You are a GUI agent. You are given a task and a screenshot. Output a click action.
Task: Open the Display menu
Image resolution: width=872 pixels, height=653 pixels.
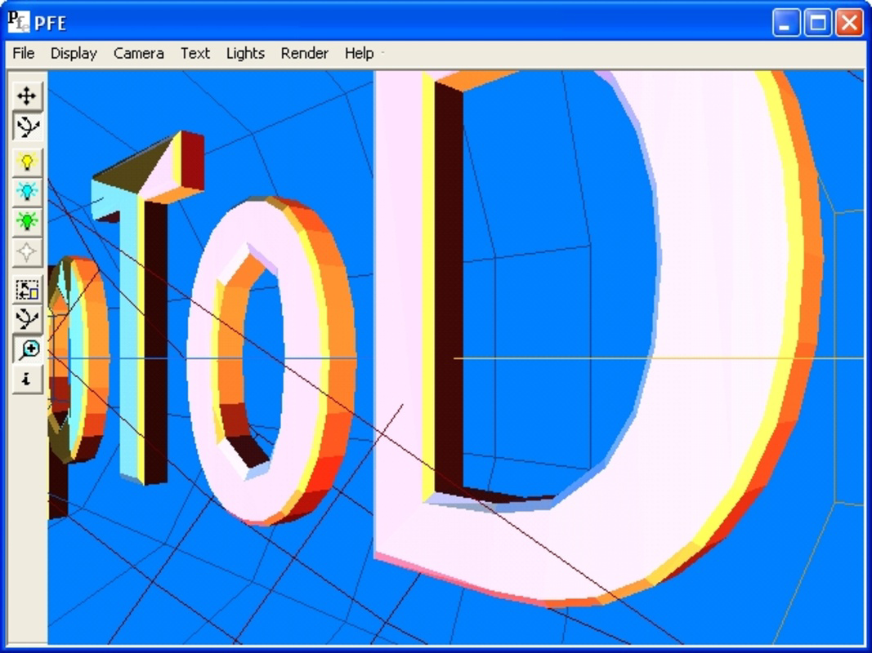tap(73, 53)
